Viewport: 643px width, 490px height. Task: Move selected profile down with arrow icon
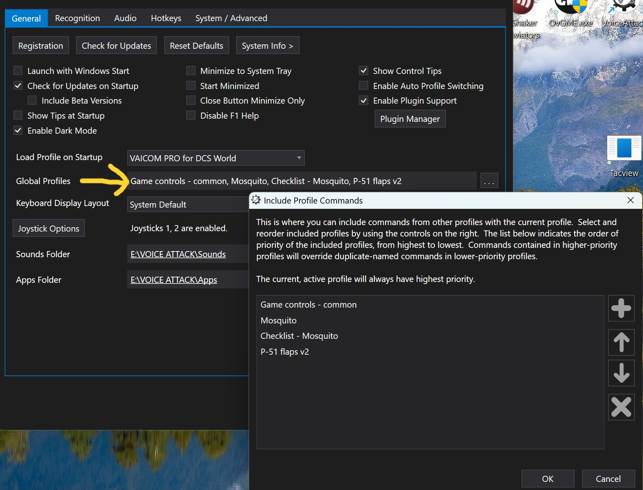point(621,373)
